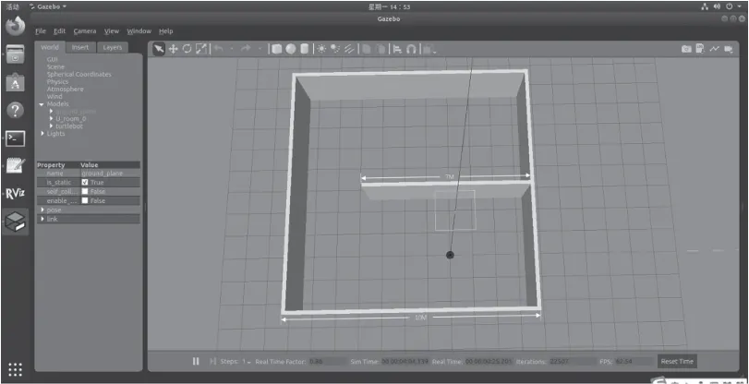The image size is (749, 384).
Task: Click the Change view angle icon
Action: (x=429, y=49)
